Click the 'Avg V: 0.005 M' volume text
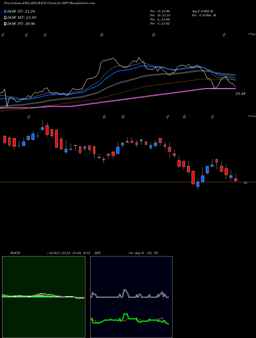 tap(202, 11)
